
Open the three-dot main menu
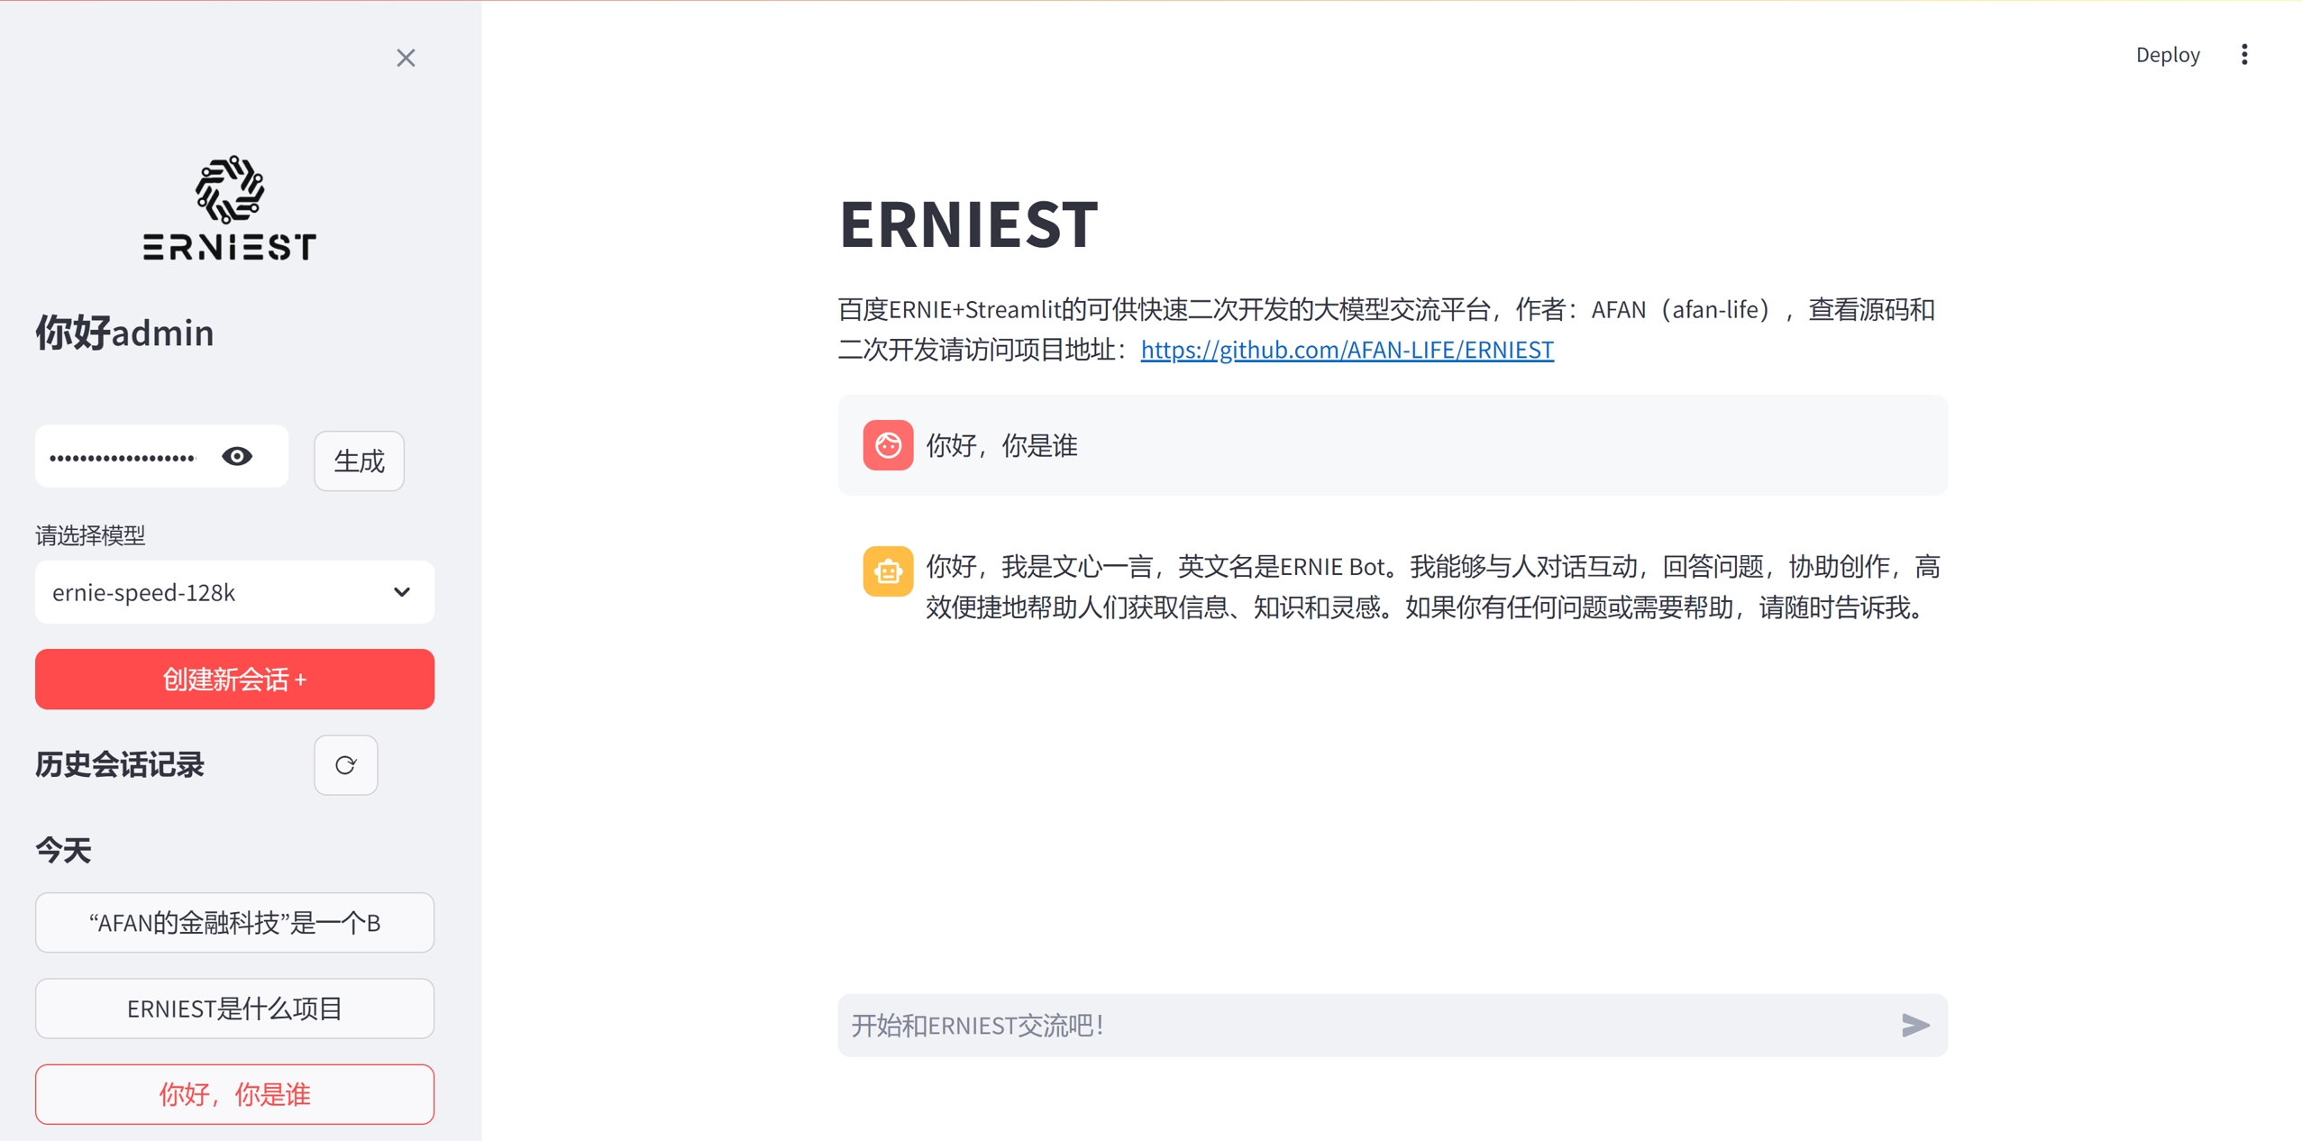2244,55
